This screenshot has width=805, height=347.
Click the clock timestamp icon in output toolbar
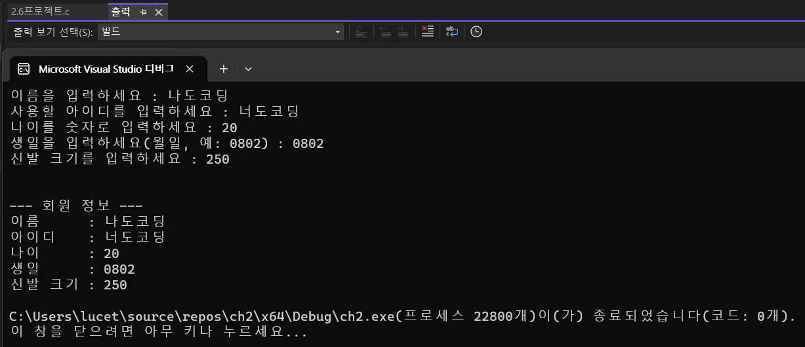point(476,31)
